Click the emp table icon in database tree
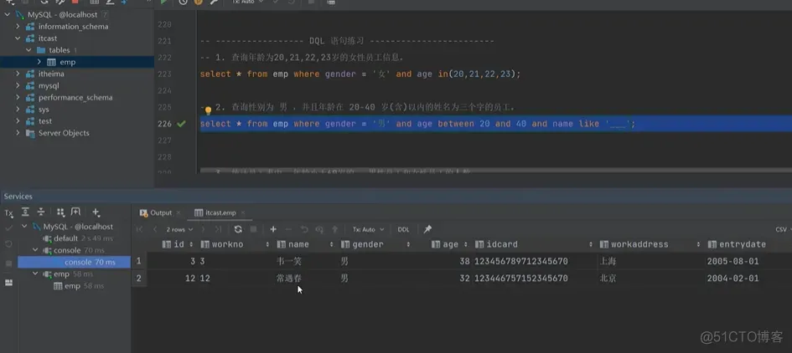The width and height of the screenshot is (792, 353). pyautogui.click(x=51, y=62)
